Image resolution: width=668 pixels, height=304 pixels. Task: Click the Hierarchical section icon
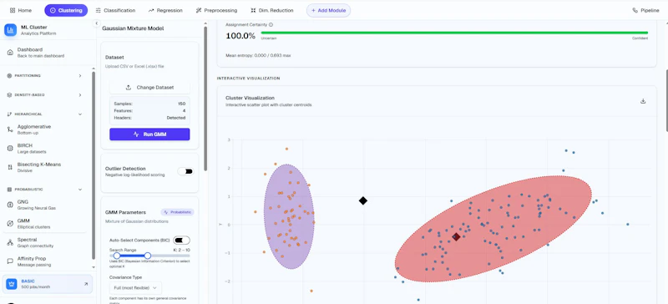coord(10,114)
